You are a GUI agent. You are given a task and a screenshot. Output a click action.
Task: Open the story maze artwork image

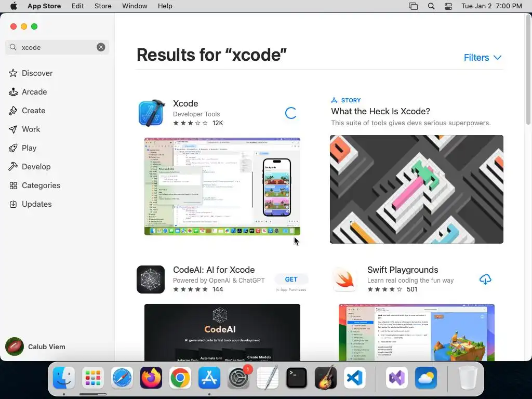(416, 189)
